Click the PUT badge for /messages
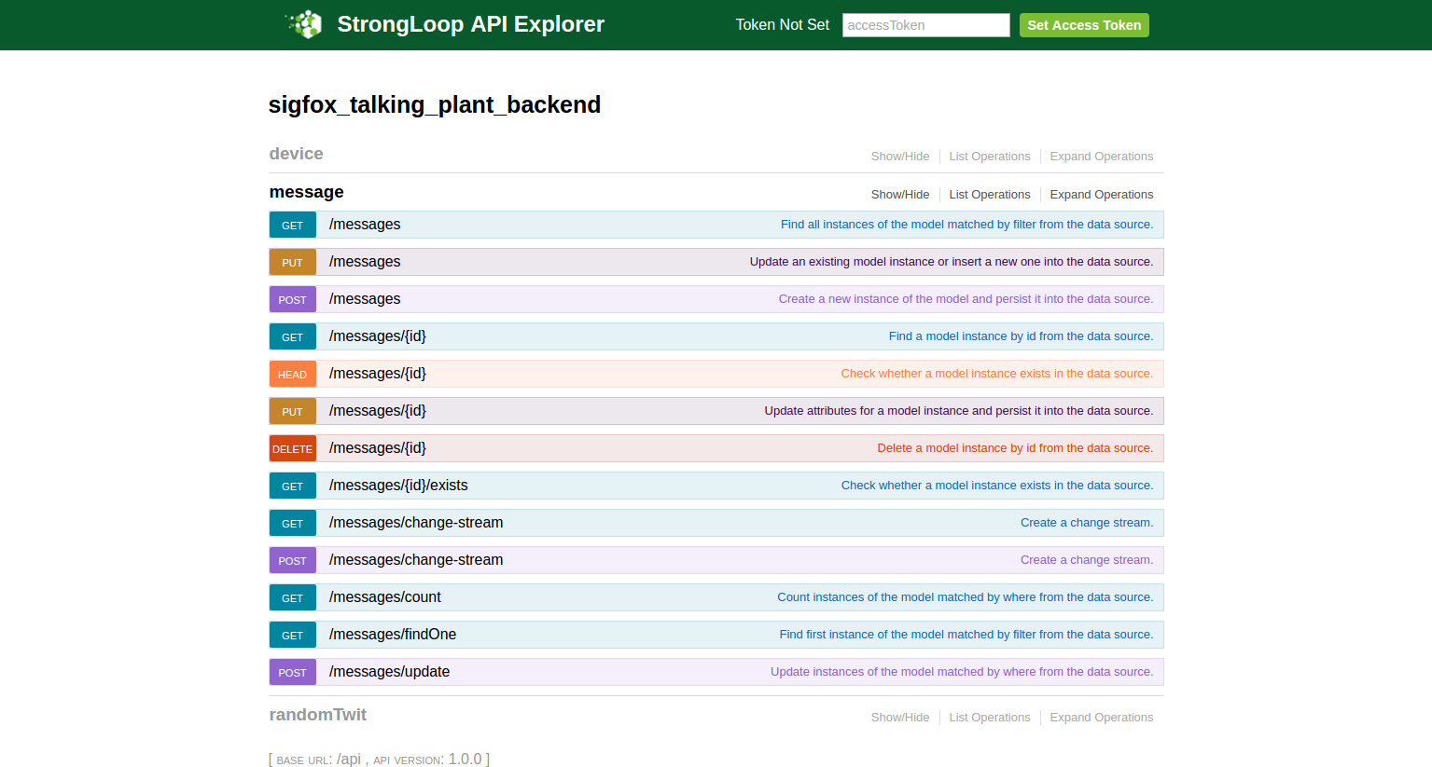 coord(292,262)
